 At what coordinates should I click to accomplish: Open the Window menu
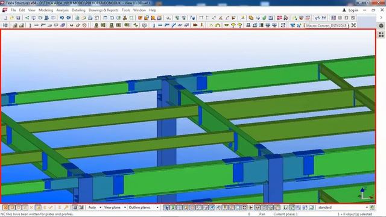tap(139, 10)
